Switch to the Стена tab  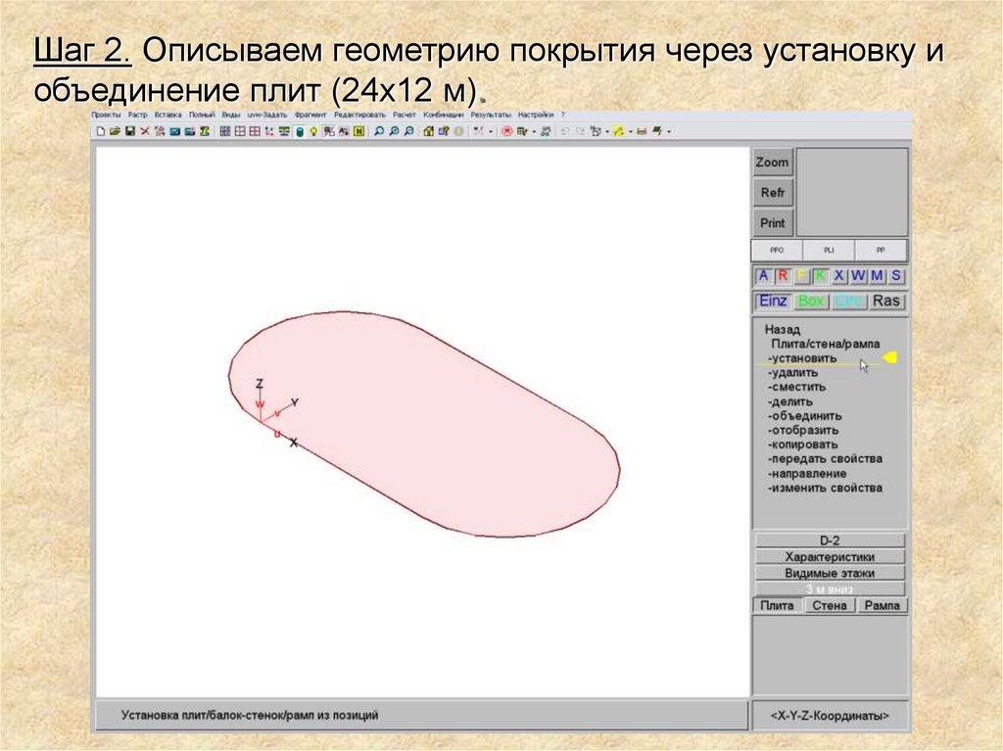point(830,606)
